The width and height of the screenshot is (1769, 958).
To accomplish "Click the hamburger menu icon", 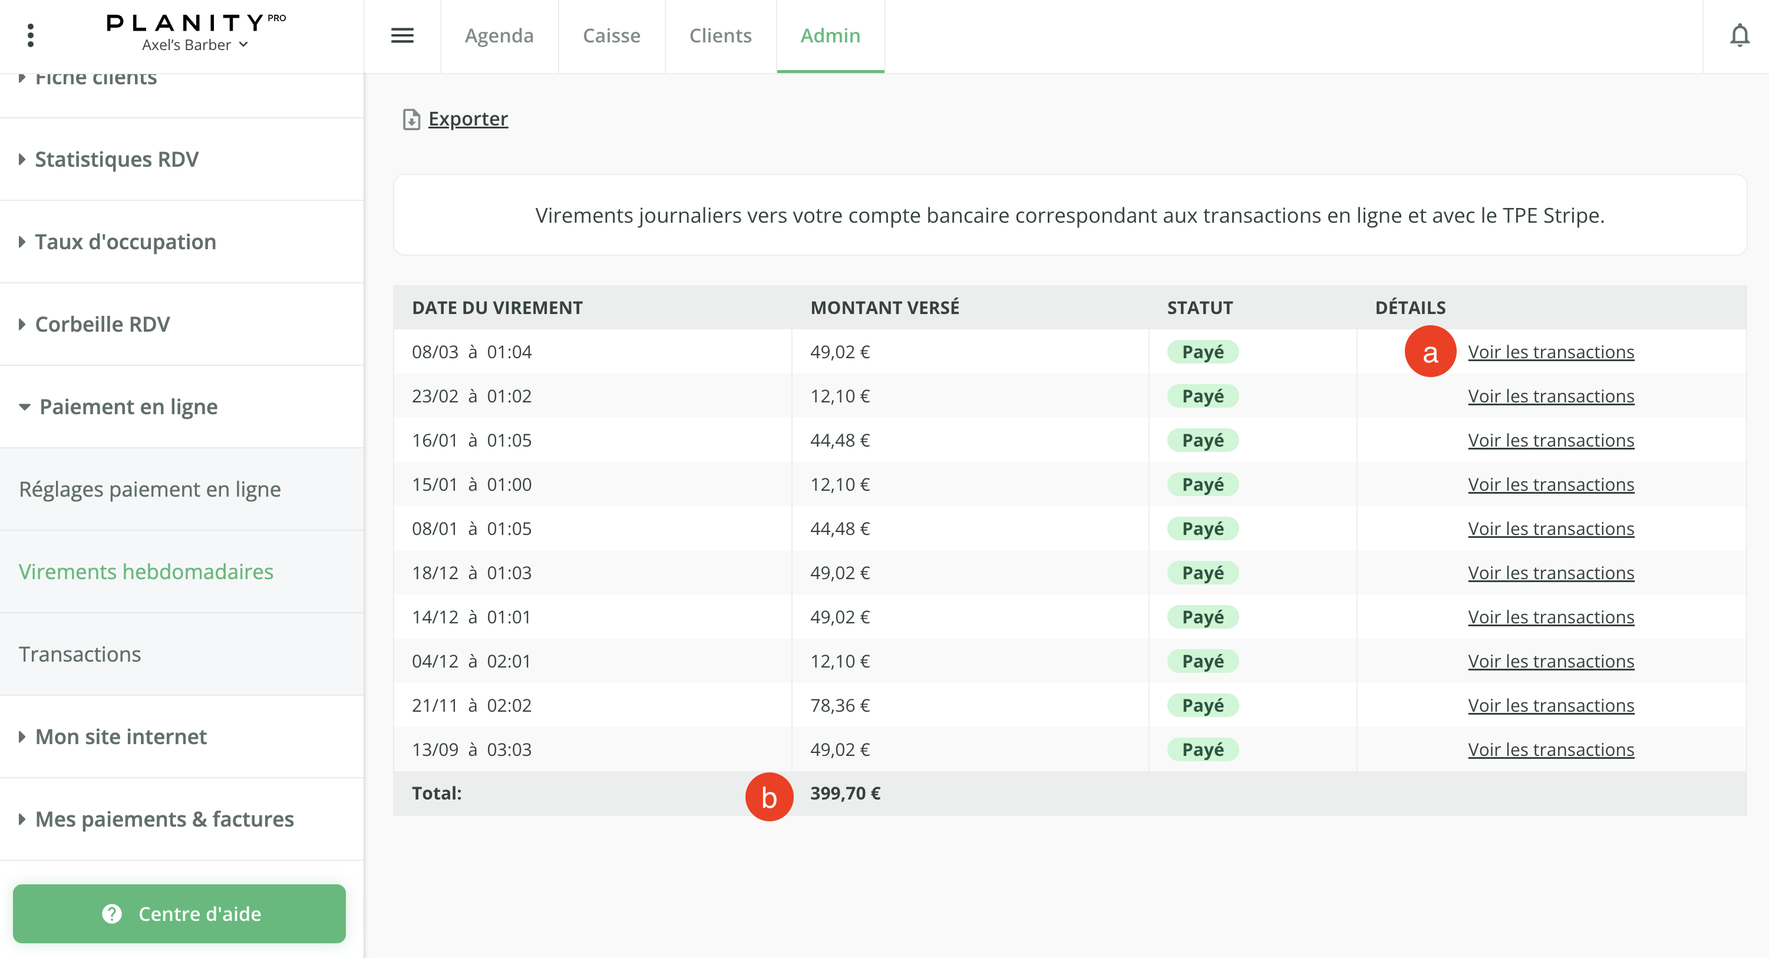I will tap(402, 35).
